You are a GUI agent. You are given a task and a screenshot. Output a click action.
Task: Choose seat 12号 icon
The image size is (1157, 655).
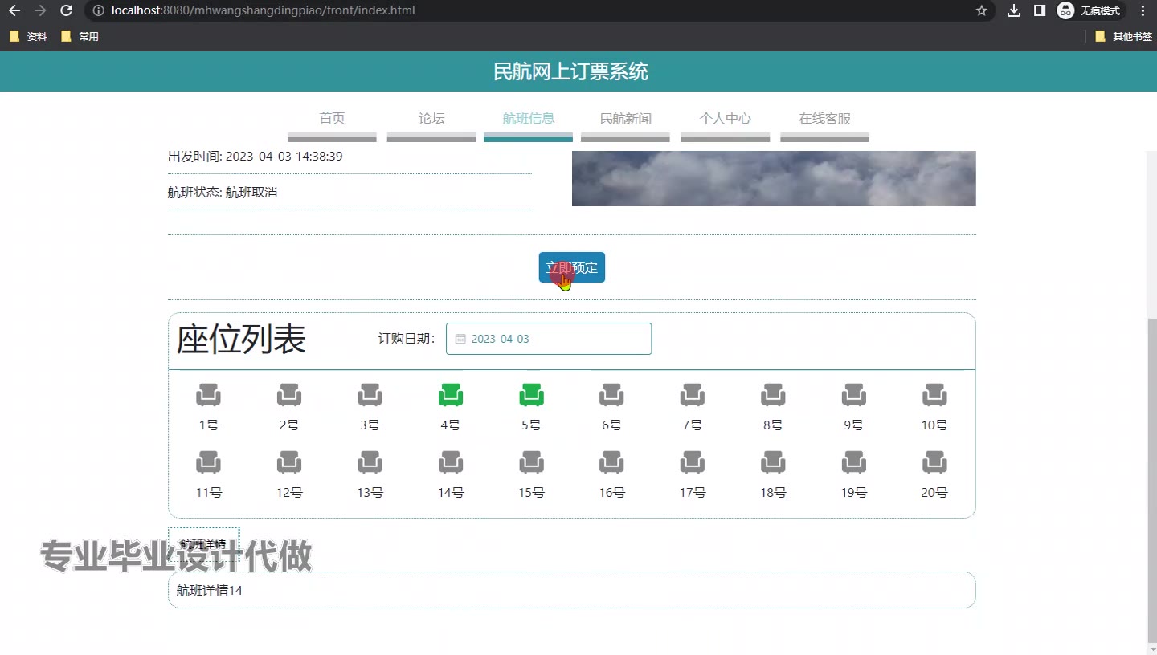pyautogui.click(x=289, y=462)
